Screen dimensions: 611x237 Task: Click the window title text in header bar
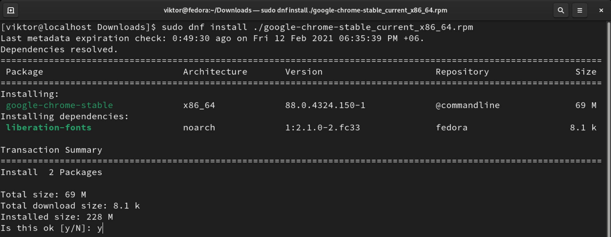pyautogui.click(x=305, y=10)
